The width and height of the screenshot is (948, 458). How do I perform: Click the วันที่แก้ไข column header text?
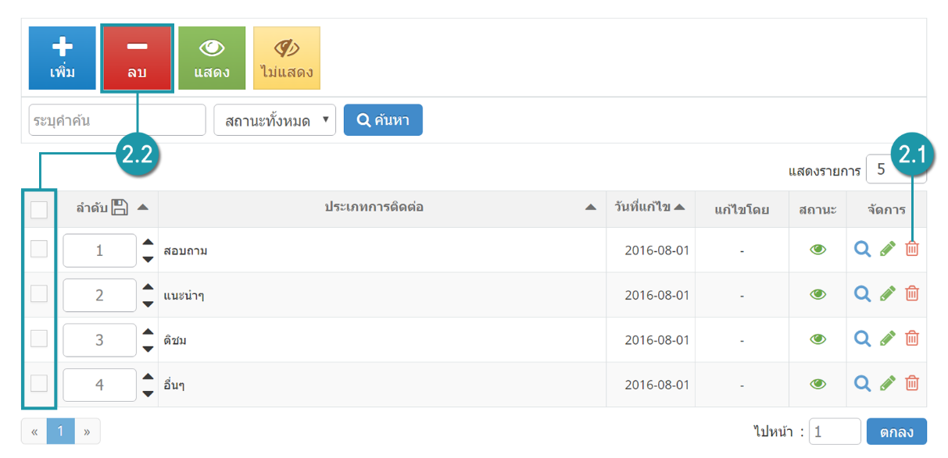coord(642,207)
